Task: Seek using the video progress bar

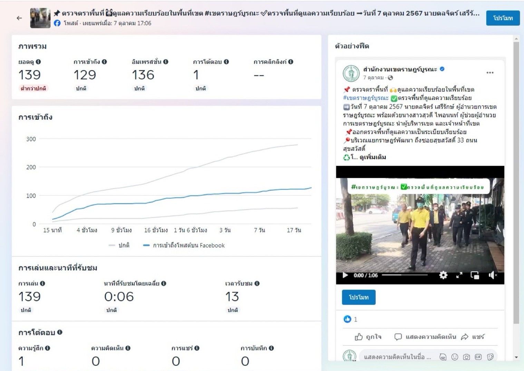Action: (x=405, y=275)
